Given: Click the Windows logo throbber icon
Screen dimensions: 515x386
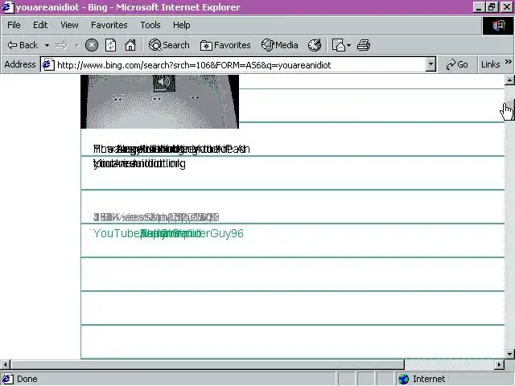Looking at the screenshot, I should 498,26.
